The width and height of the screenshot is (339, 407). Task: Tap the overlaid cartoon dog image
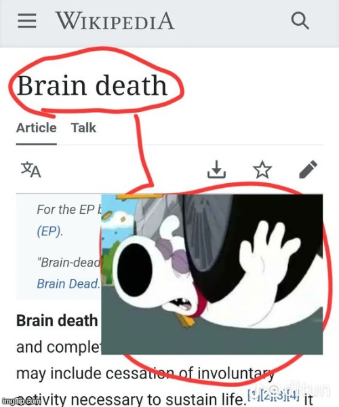click(212, 274)
